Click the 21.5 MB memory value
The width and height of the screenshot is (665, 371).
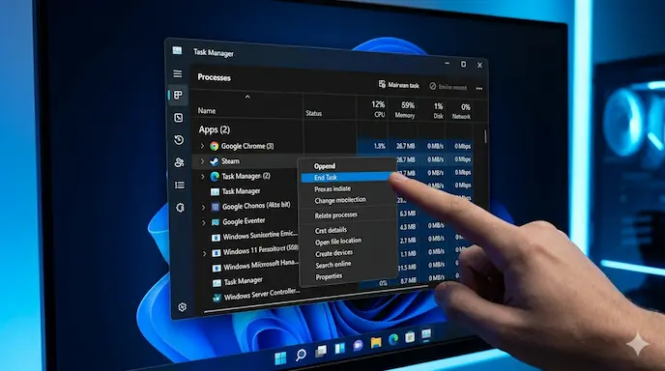click(408, 268)
